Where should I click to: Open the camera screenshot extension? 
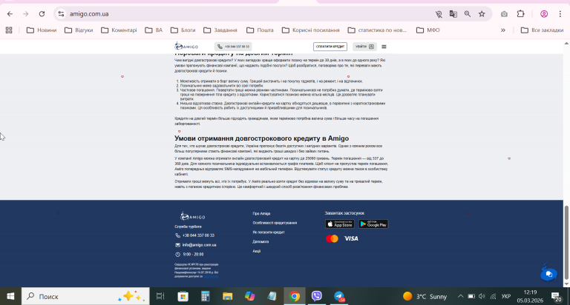coord(504,14)
